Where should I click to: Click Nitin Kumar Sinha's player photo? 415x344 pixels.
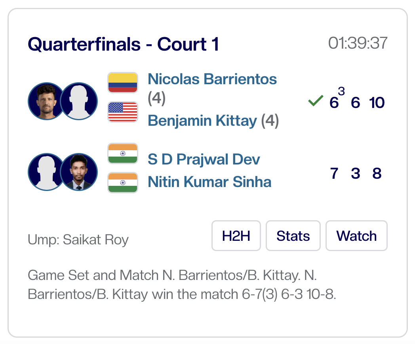79,172
